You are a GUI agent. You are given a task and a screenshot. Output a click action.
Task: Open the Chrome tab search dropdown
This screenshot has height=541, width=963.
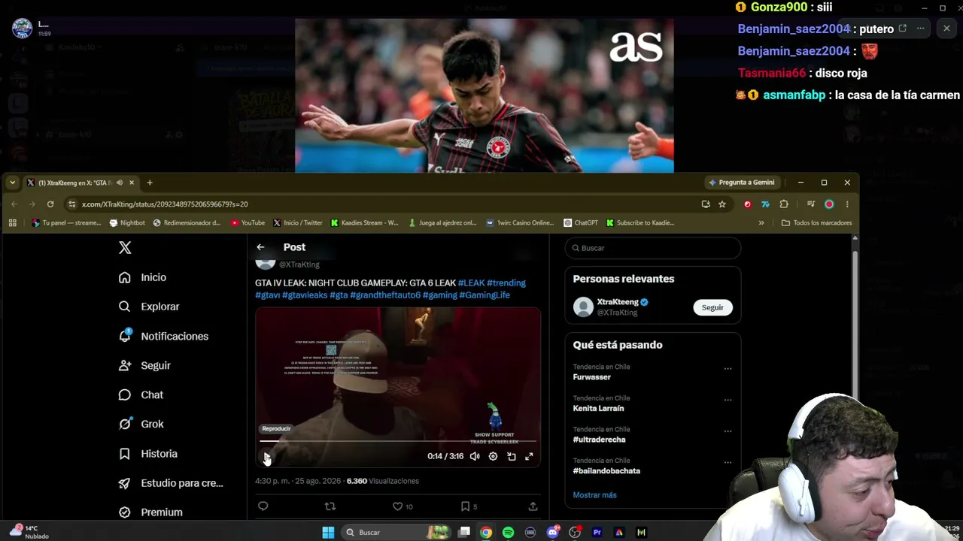[x=12, y=183]
